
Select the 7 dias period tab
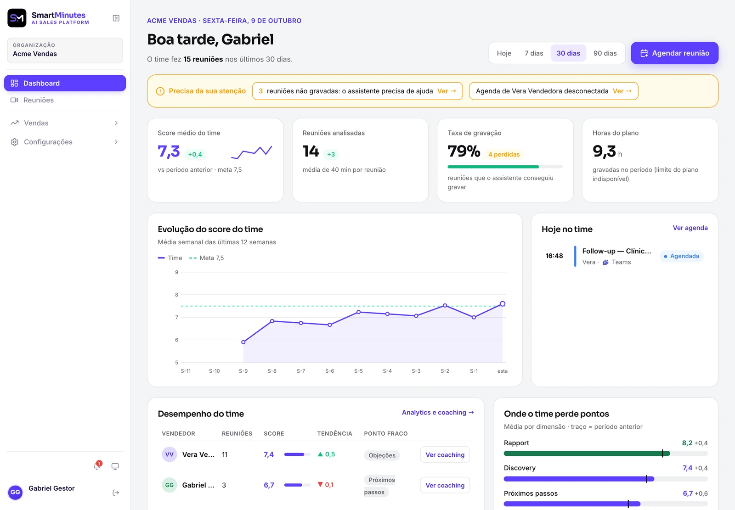click(x=534, y=53)
